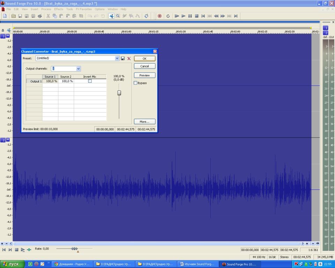Enable the Bypass checkbox
Viewport: 335px width, 268px height.
[135, 83]
